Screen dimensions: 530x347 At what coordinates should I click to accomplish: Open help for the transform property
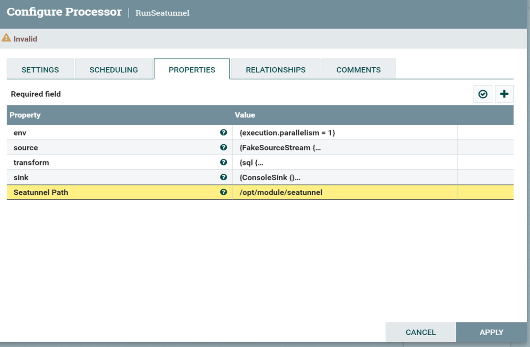tap(223, 162)
